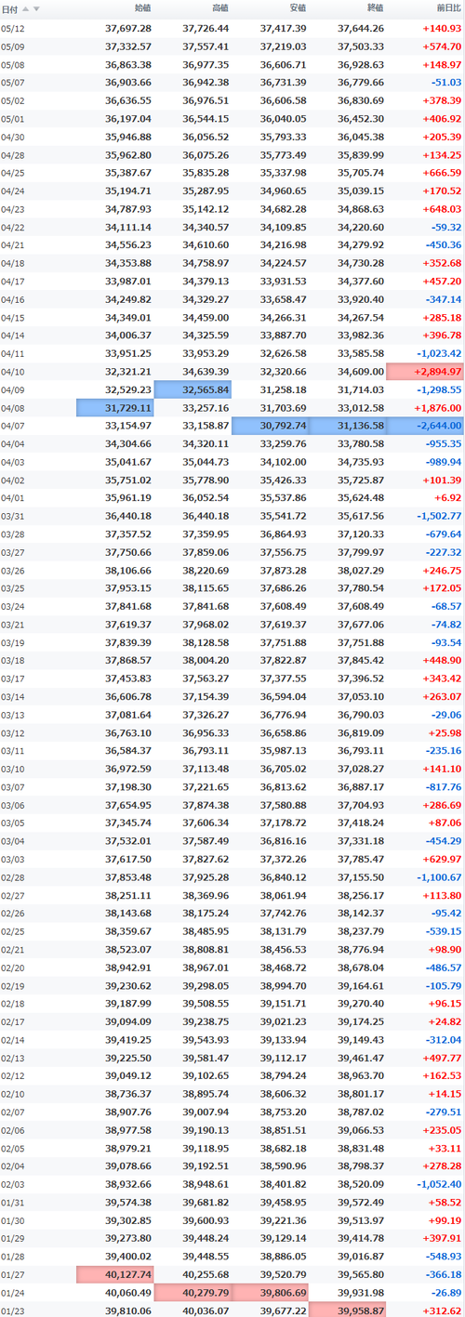Select high value 38,369.96
The height and width of the screenshot is (1317, 465).
point(206,894)
